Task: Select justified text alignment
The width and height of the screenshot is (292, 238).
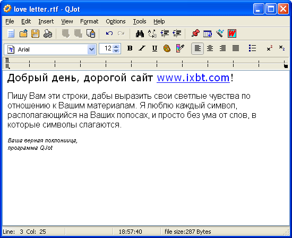Action: coord(236,48)
